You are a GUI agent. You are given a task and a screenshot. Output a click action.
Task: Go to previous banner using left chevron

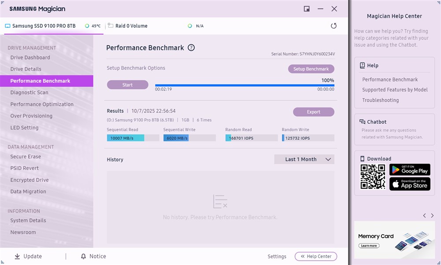click(424, 216)
